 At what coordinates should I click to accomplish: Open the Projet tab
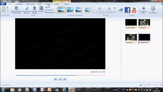click(x=39, y=4)
